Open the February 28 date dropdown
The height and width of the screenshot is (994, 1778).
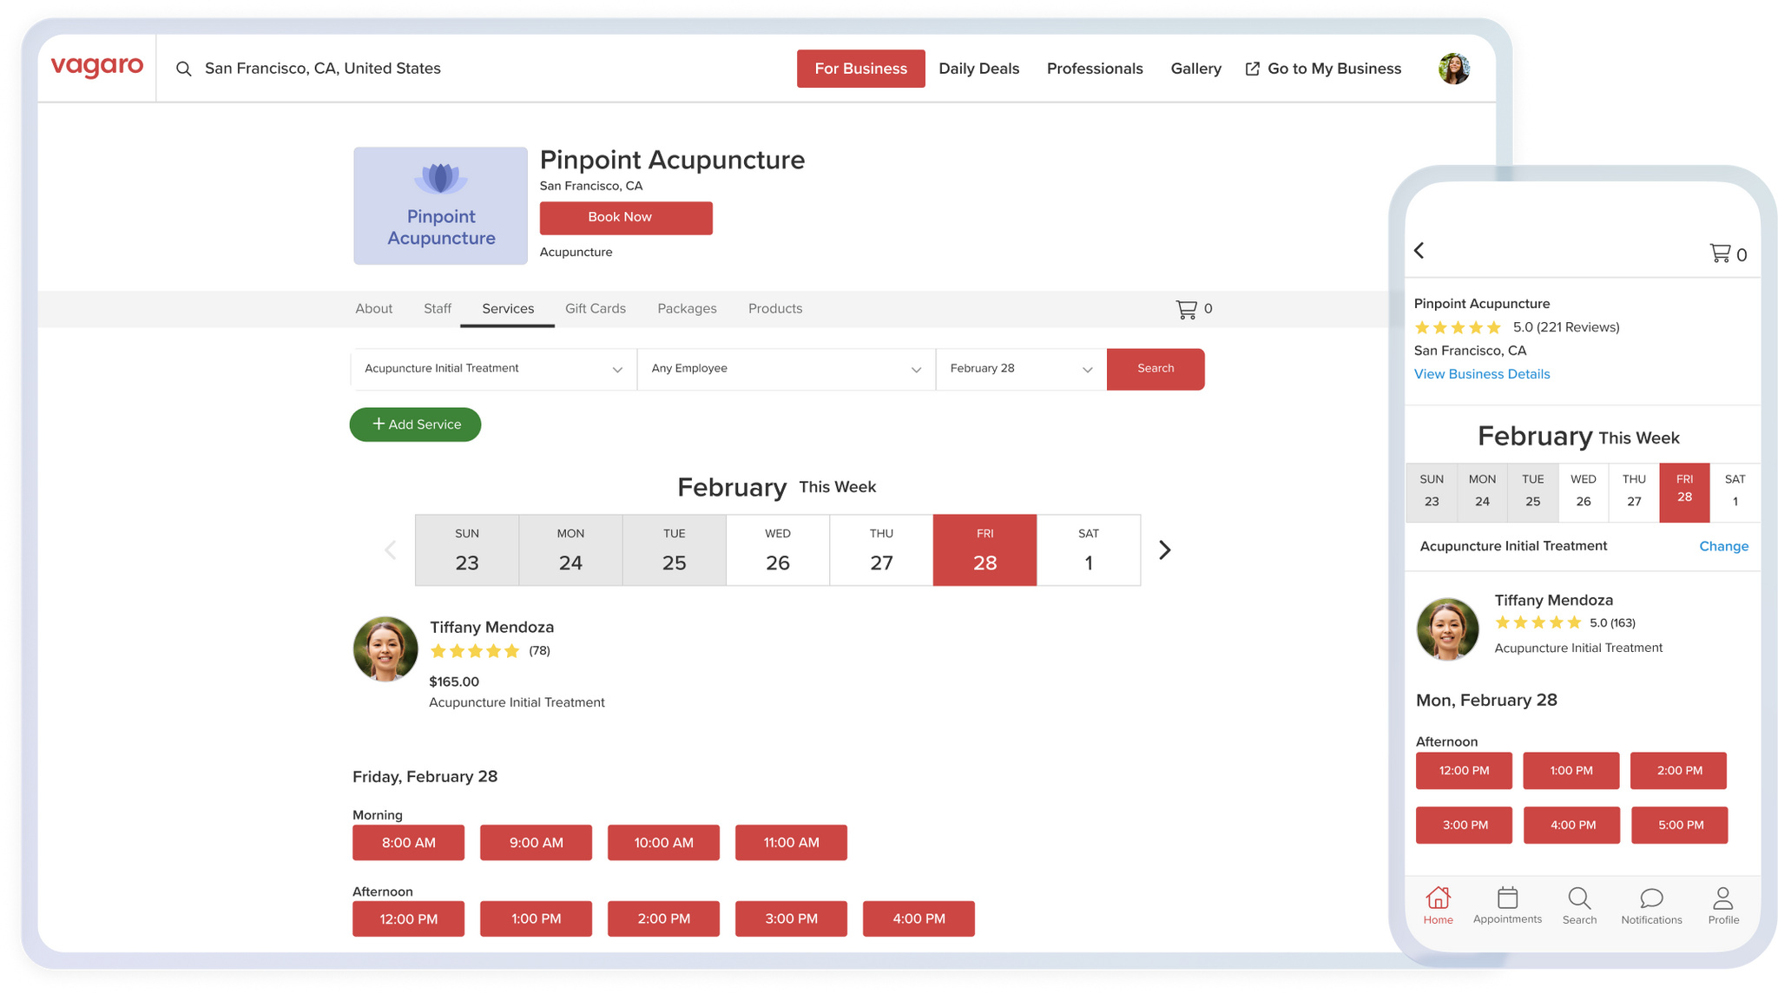[x=1021, y=369]
